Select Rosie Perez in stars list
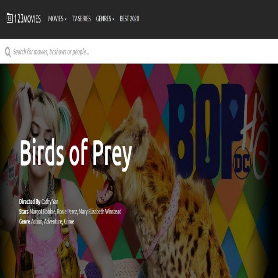278x278 pixels. (x=67, y=212)
